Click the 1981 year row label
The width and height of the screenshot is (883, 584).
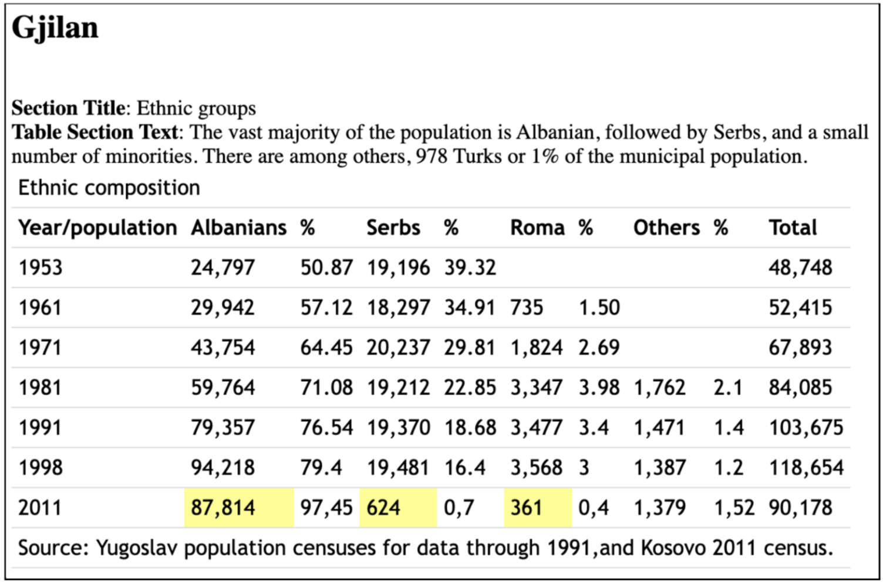[40, 388]
